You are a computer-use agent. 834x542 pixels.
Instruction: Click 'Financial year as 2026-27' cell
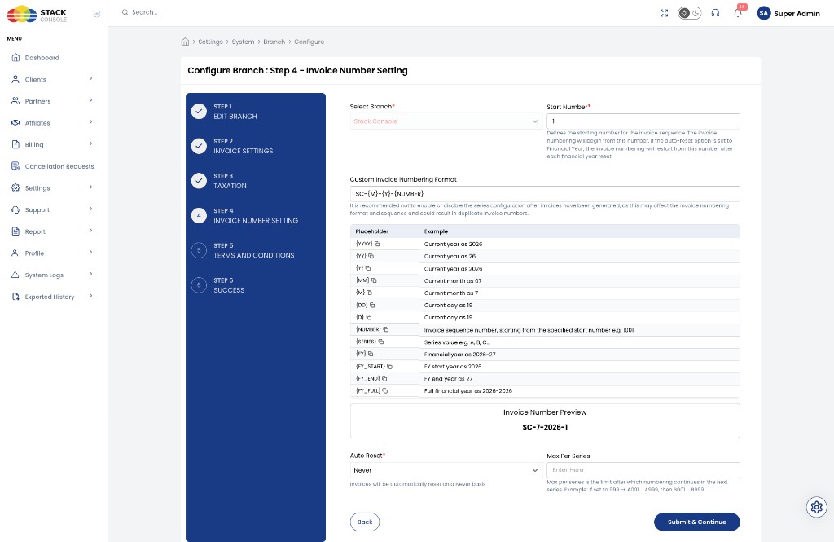point(459,354)
